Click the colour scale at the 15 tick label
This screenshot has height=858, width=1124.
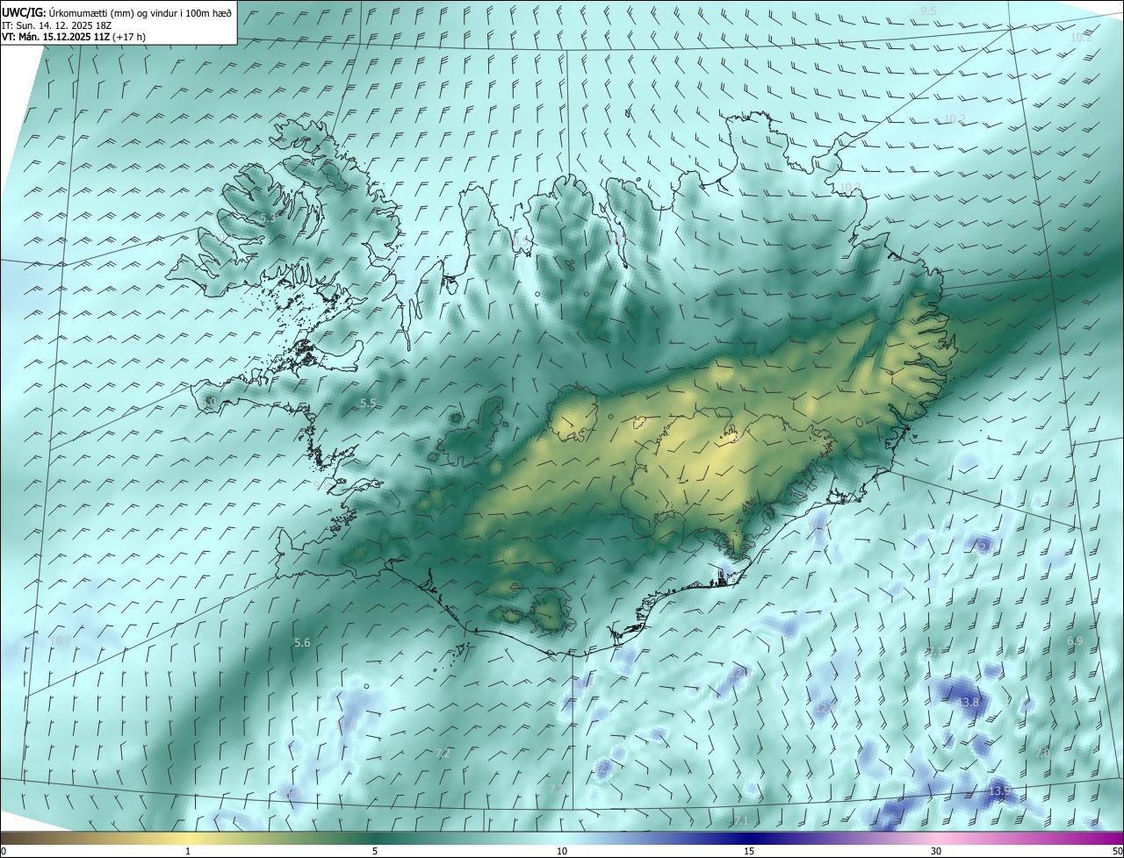pos(749,851)
